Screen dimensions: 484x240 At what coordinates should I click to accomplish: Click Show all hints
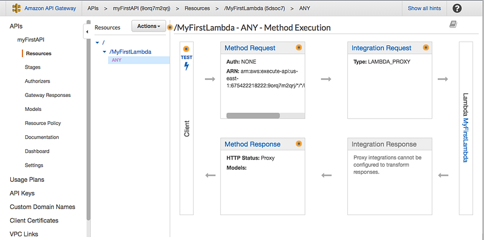click(425, 8)
